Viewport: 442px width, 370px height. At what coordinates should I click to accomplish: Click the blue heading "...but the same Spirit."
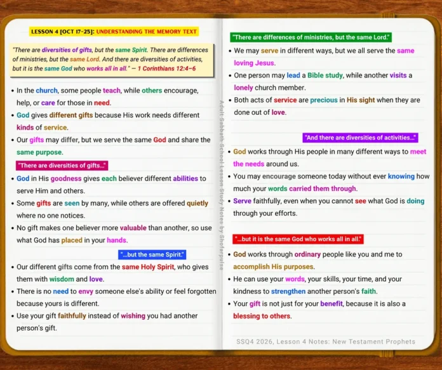(152, 254)
